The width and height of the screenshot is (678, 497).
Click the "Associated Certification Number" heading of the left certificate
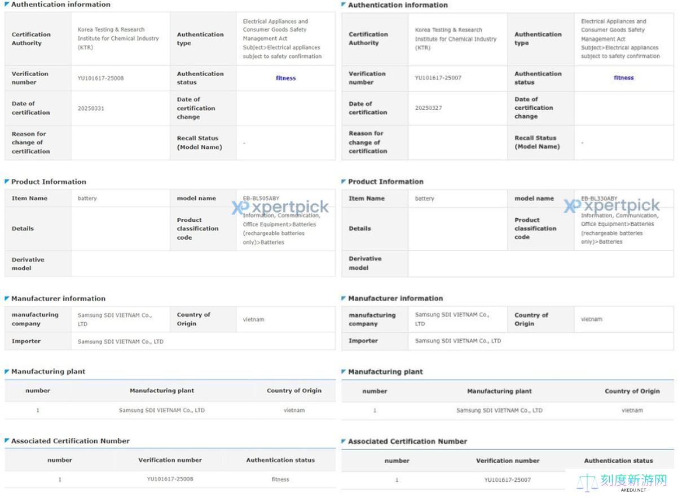point(71,441)
